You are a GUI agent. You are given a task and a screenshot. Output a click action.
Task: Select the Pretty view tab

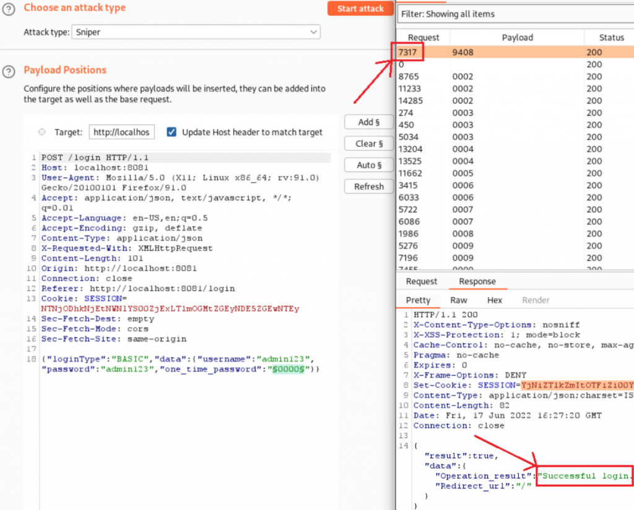tap(418, 300)
